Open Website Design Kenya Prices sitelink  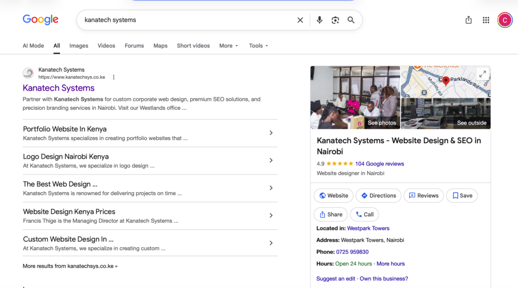pos(69,211)
